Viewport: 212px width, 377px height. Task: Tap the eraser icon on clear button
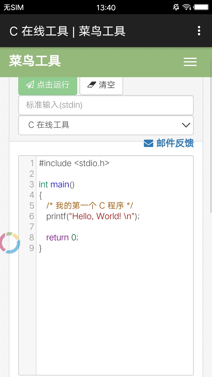pos(92,85)
